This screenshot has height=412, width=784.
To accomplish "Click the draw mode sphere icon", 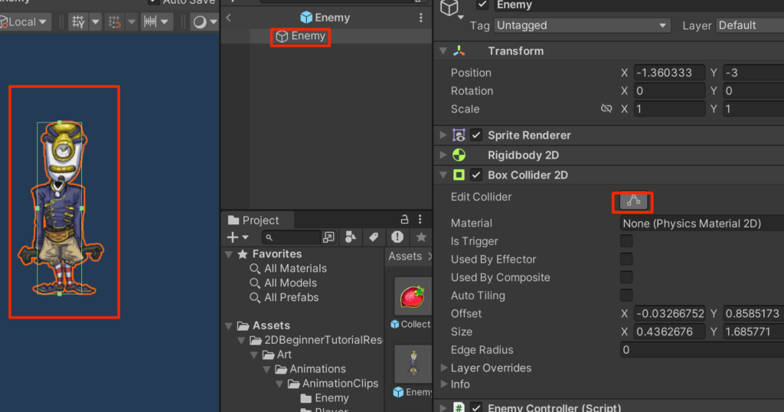I will pos(200,22).
